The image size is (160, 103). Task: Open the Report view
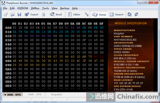[117, 14]
